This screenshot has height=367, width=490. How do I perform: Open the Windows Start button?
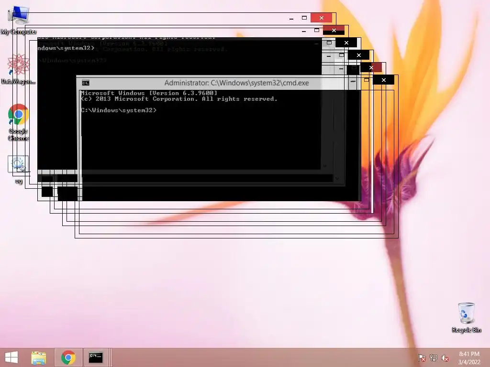coord(11,357)
